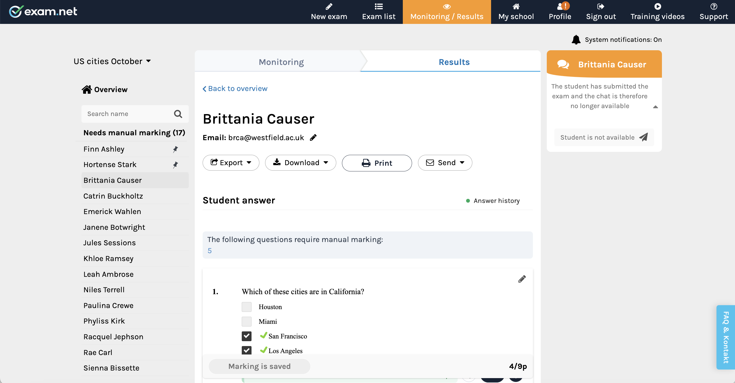The width and height of the screenshot is (735, 383).
Task: Open Training videos play icon
Action: click(x=657, y=7)
